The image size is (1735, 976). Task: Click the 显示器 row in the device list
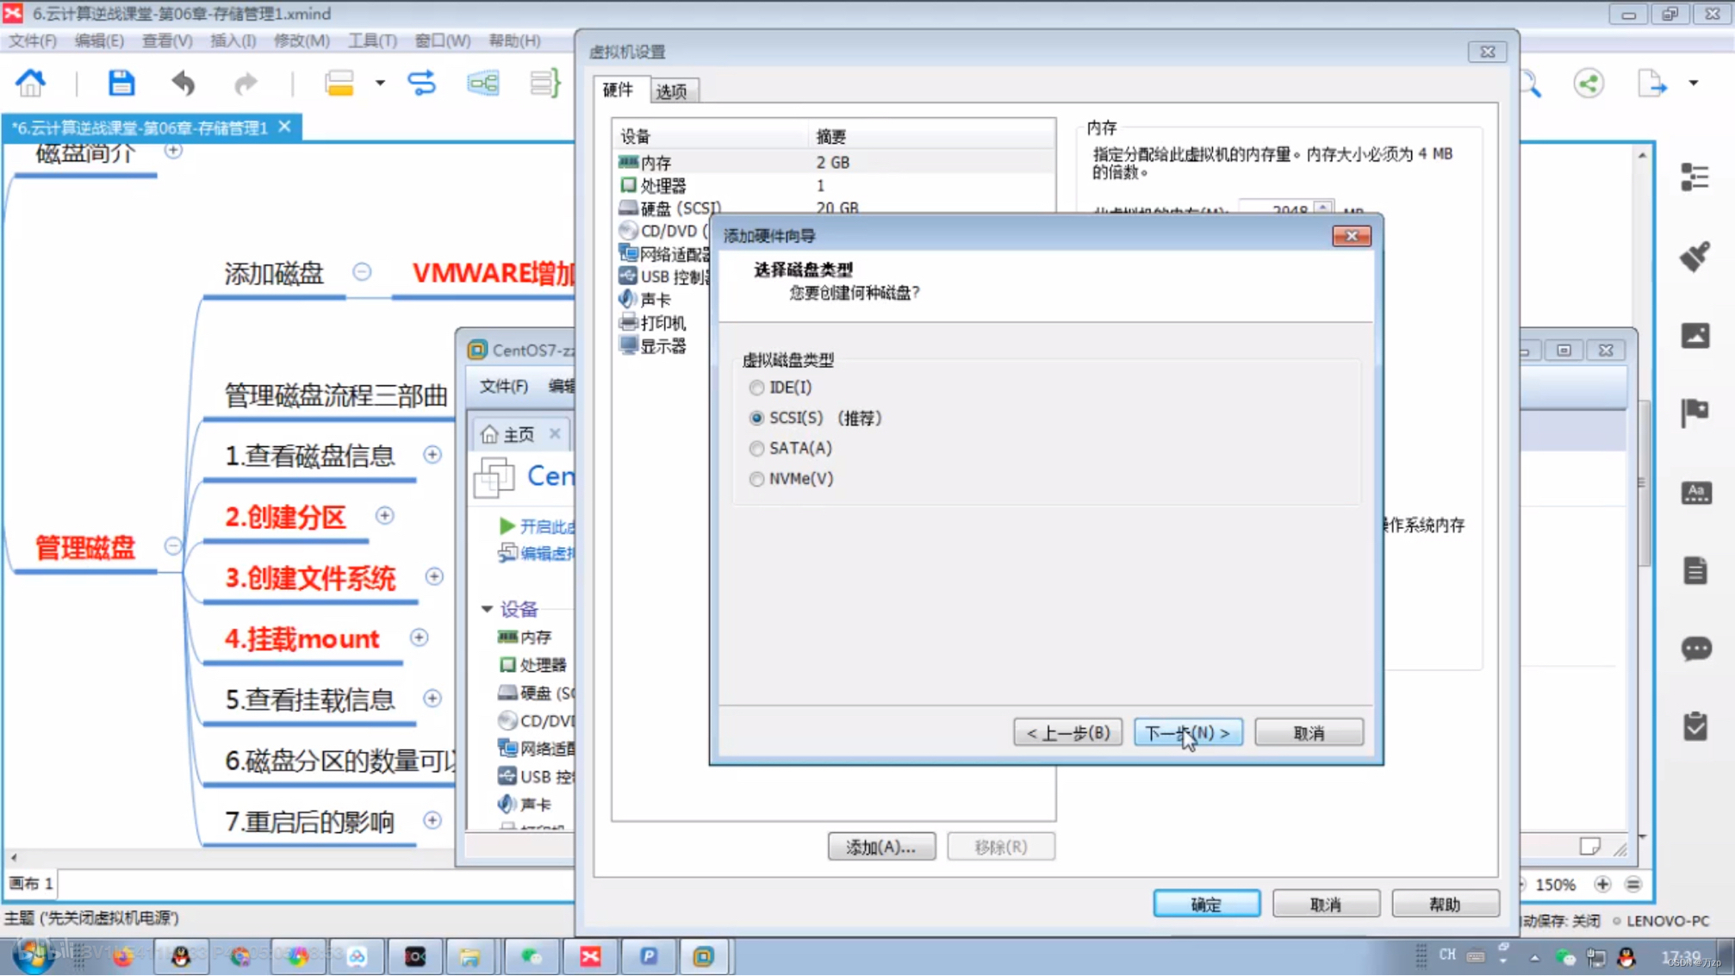[662, 346]
